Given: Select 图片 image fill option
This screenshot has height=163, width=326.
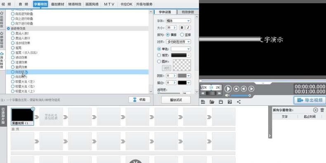Looking at the screenshot, I should 159,61.
